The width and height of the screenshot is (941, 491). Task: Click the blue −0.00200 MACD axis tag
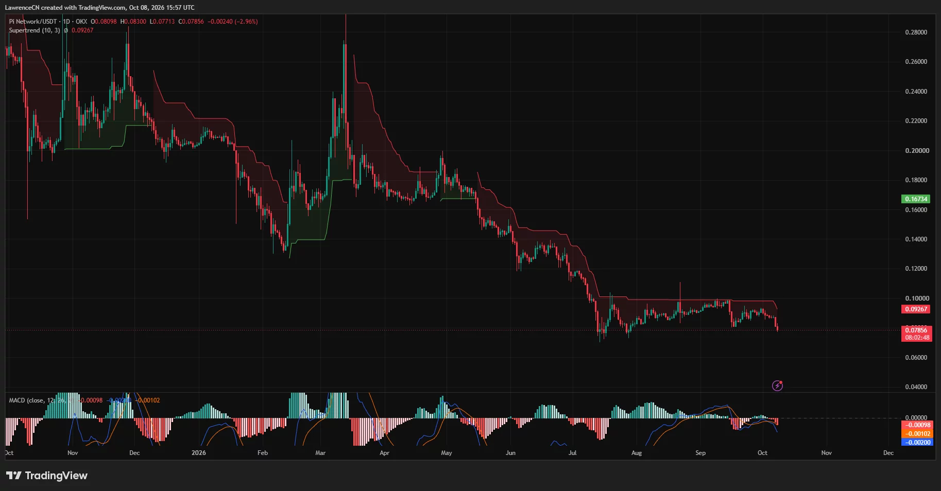pyautogui.click(x=918, y=443)
